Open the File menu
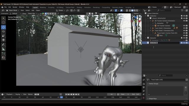 [x=5, y=7]
